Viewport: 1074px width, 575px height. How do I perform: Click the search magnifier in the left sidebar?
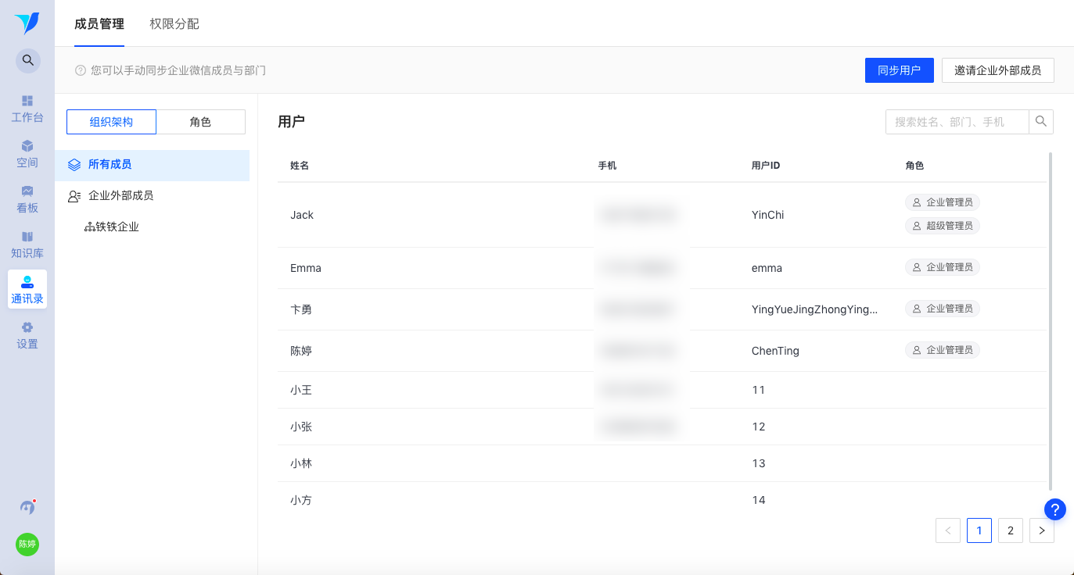(x=27, y=60)
